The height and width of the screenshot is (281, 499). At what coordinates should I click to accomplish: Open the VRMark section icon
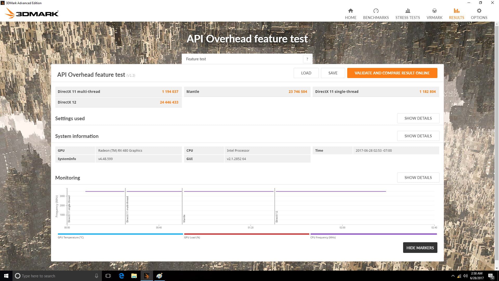434,11
